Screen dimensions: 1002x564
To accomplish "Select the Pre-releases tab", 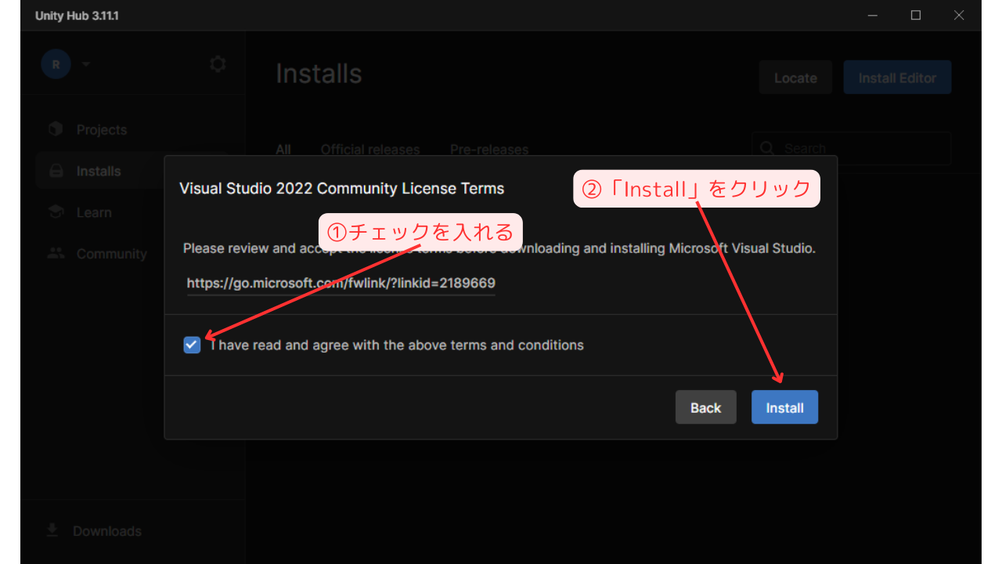I will pos(488,149).
